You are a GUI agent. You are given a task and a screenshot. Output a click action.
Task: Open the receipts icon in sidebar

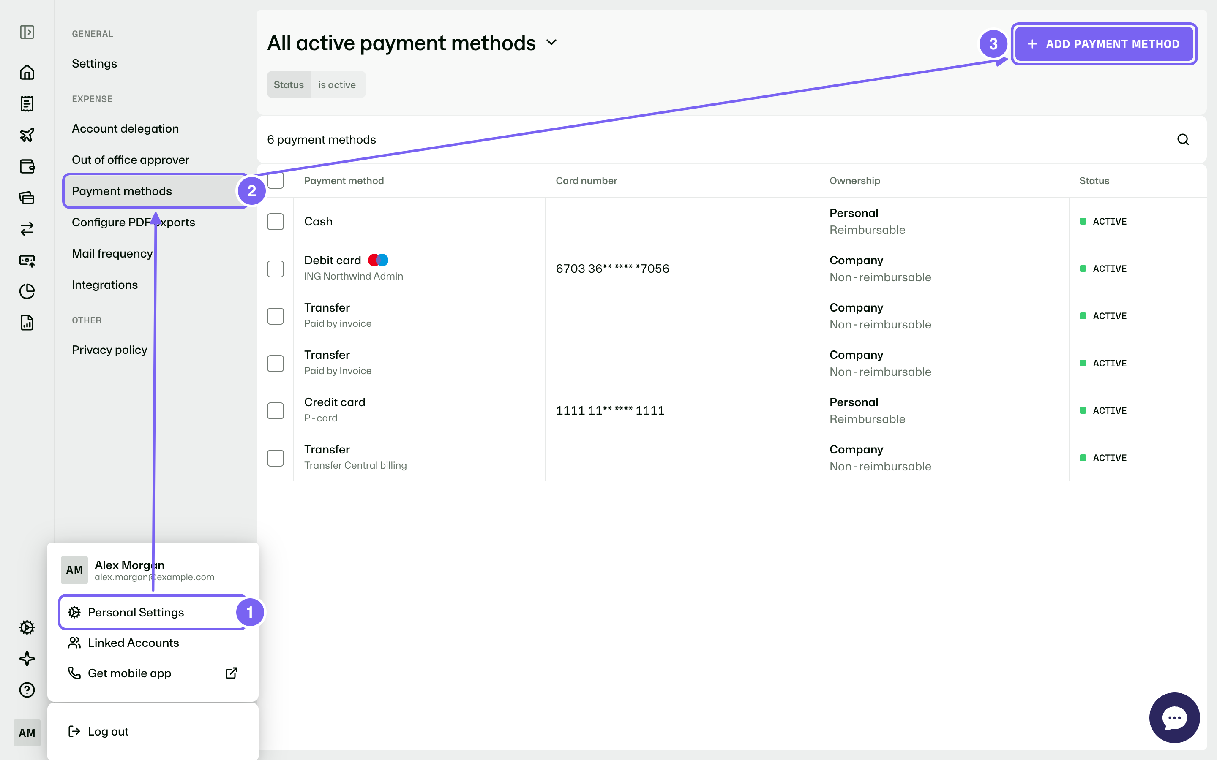[x=27, y=103]
